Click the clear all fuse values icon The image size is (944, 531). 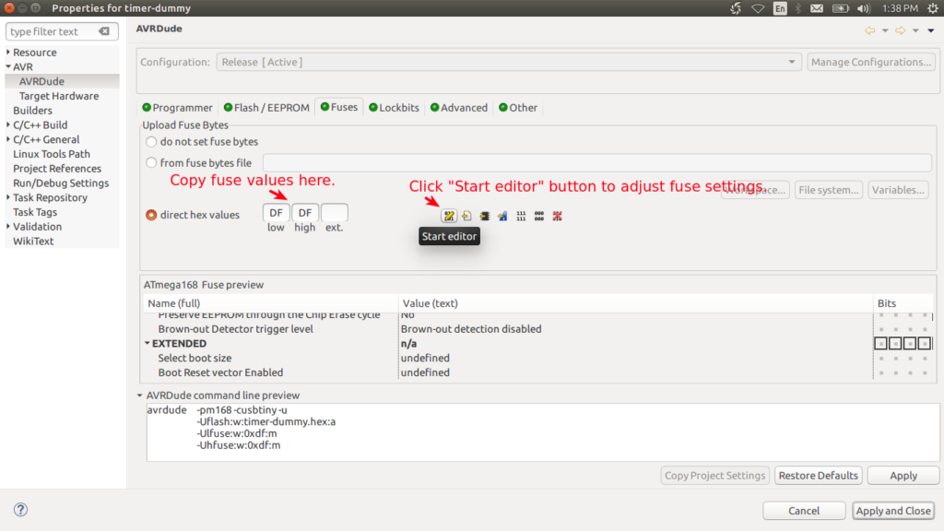[x=556, y=215]
